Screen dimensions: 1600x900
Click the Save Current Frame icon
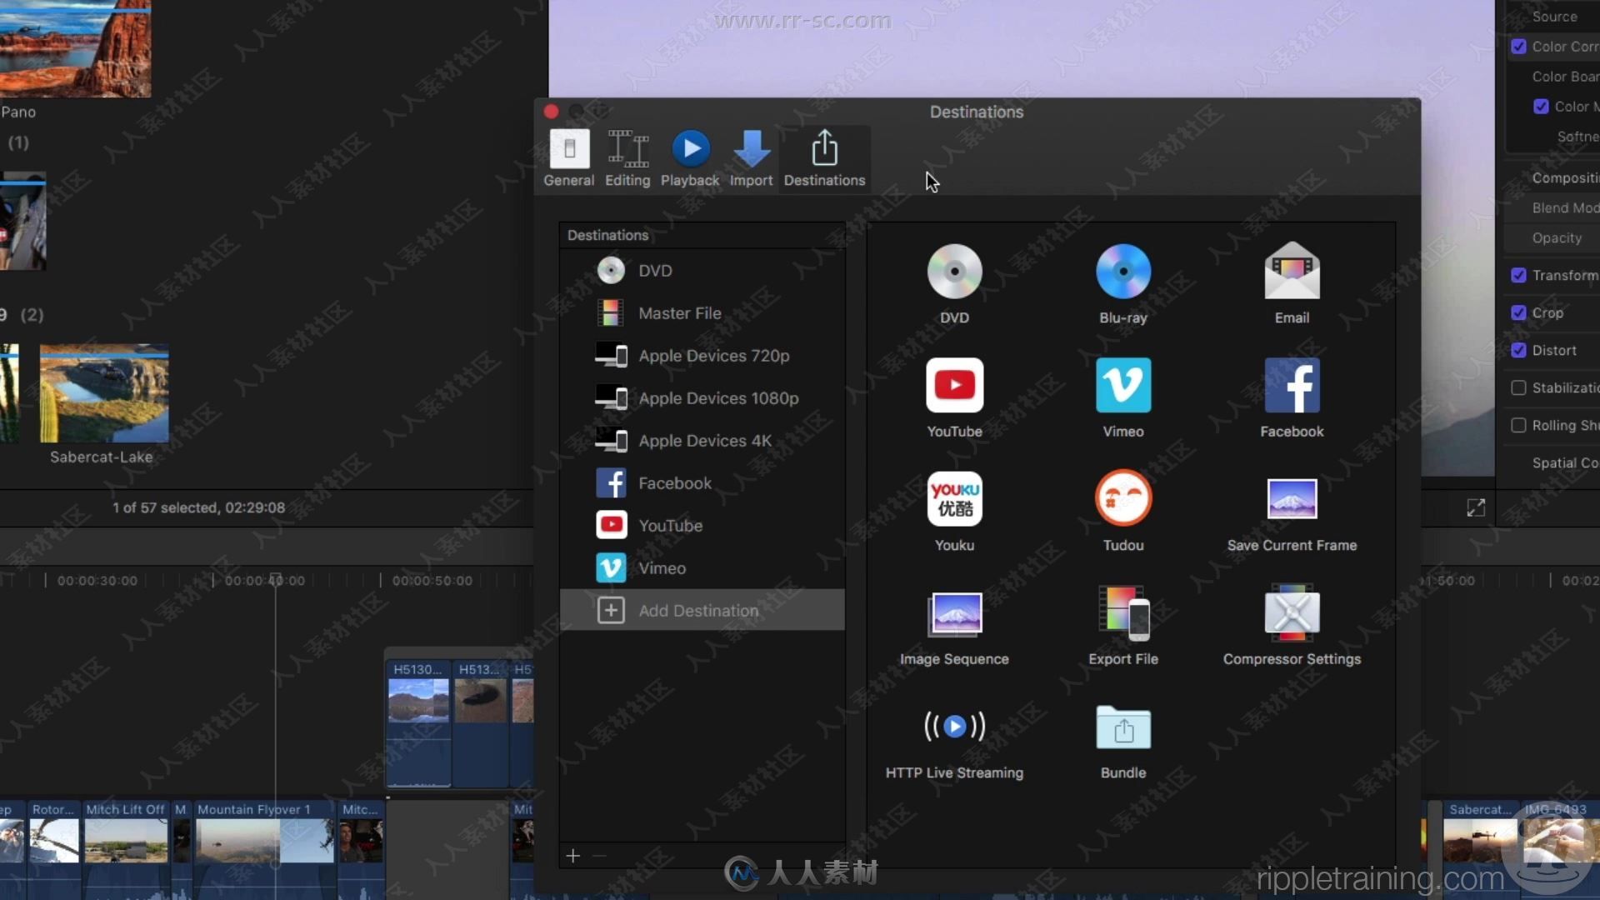(x=1292, y=498)
